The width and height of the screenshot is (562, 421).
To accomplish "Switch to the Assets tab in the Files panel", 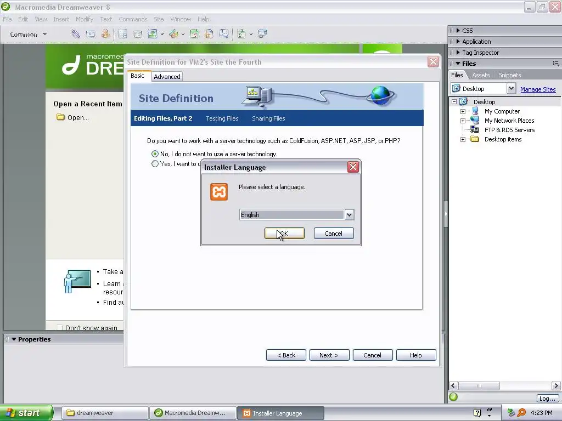I will [481, 75].
